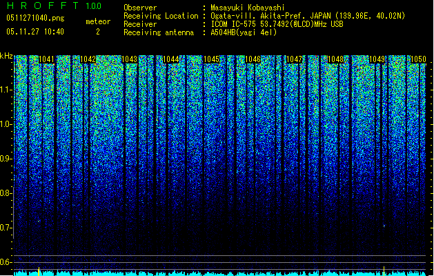Image resolution: width=434 pixels, height=276 pixels.
Task: Click the meteor echo dot near 1049
Action: click(384, 226)
